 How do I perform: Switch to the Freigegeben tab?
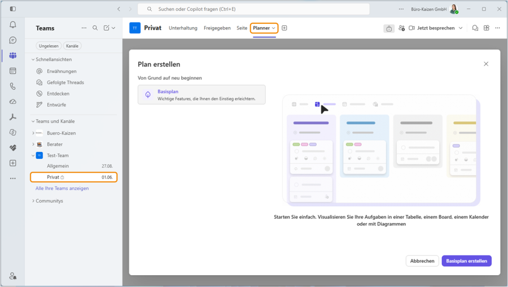pyautogui.click(x=217, y=28)
